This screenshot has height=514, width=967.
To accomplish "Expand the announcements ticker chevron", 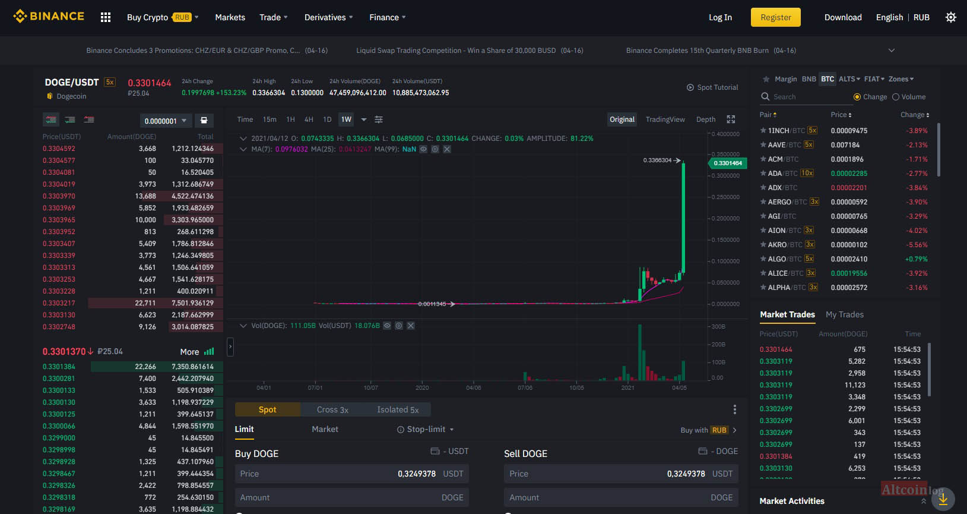I will click(x=891, y=51).
